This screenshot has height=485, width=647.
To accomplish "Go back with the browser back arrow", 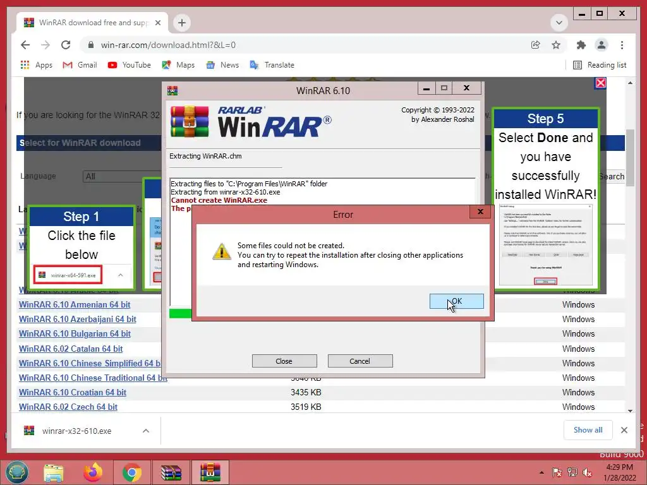I will 25,45.
